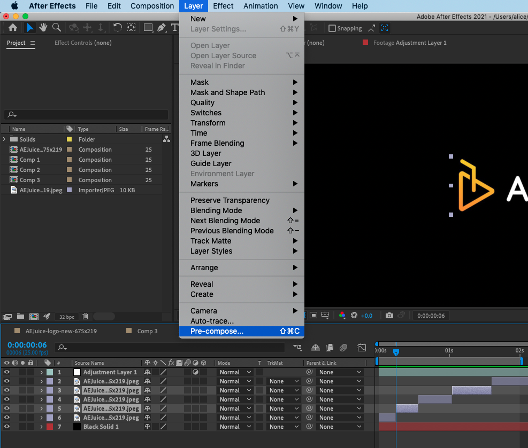Enable Motion Blur for the composition icon
This screenshot has height=448, width=528.
[x=343, y=348]
